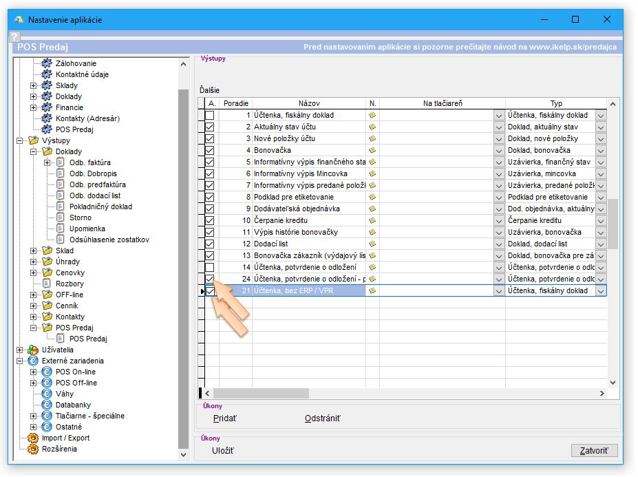The width and height of the screenshot is (638, 477).
Task: Click the Pridať button
Action: click(x=224, y=418)
